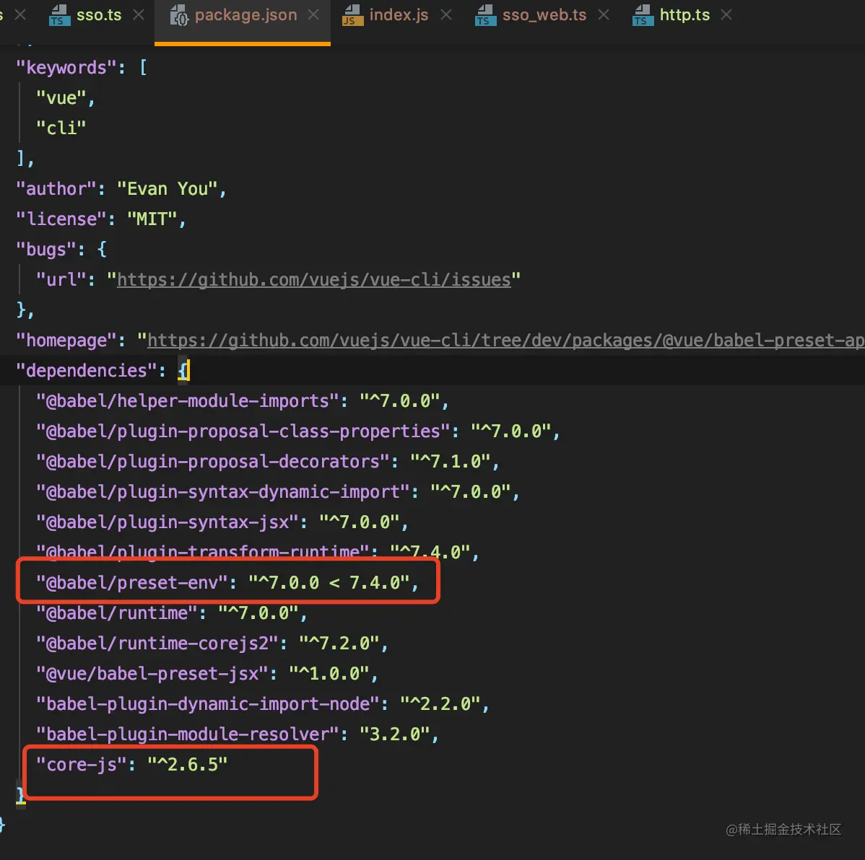Close the sso.ts tab
The width and height of the screenshot is (865, 860).
(139, 15)
